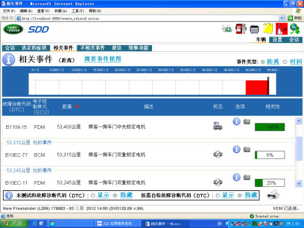Click the red spray bottle toolbar icon
Image resolution: width=304 pixels, height=228 pixels.
[282, 29]
